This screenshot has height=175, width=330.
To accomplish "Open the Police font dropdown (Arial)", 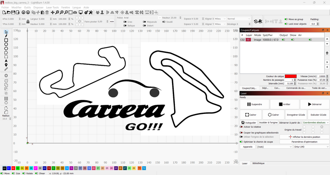I will (x=142, y=18).
